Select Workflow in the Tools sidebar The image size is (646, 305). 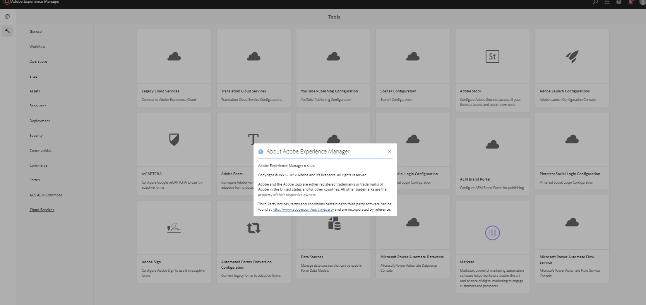37,47
